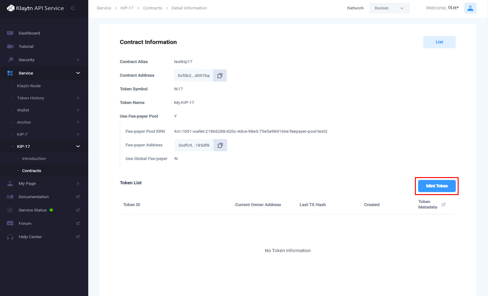
Task: Click the Security key icon
Action: click(10, 60)
